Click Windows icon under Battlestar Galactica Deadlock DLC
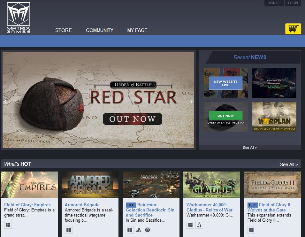 (130, 230)
